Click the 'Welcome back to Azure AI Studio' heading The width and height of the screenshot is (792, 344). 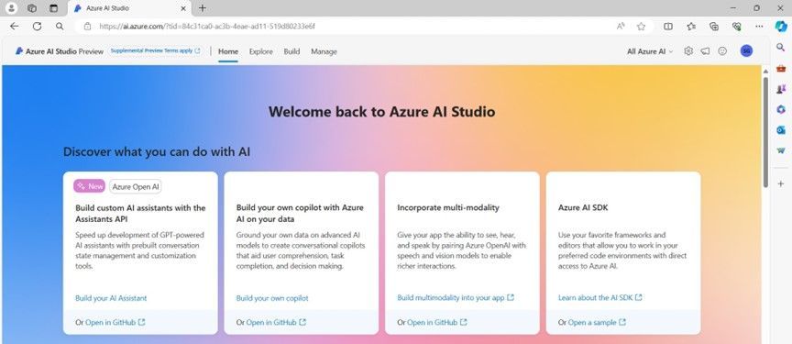382,112
